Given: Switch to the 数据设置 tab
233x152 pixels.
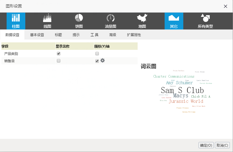Looking at the screenshot, I should click(x=12, y=35).
